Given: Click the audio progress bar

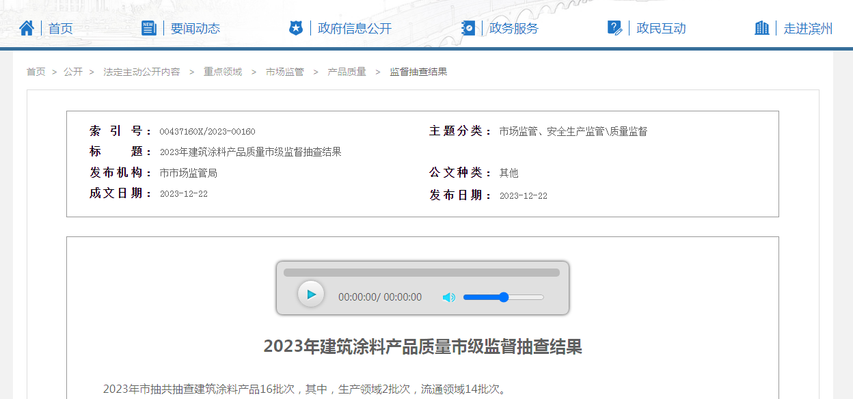Looking at the screenshot, I should tap(421, 273).
